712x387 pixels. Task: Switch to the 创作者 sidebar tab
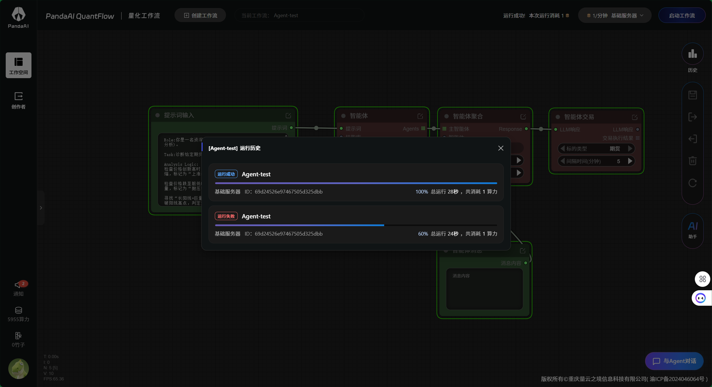pyautogui.click(x=18, y=100)
